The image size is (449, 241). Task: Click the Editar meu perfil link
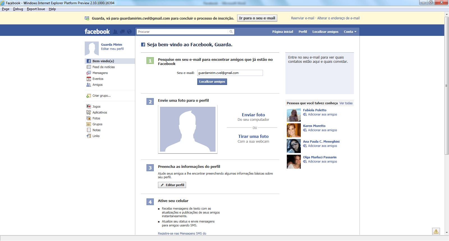(x=112, y=49)
